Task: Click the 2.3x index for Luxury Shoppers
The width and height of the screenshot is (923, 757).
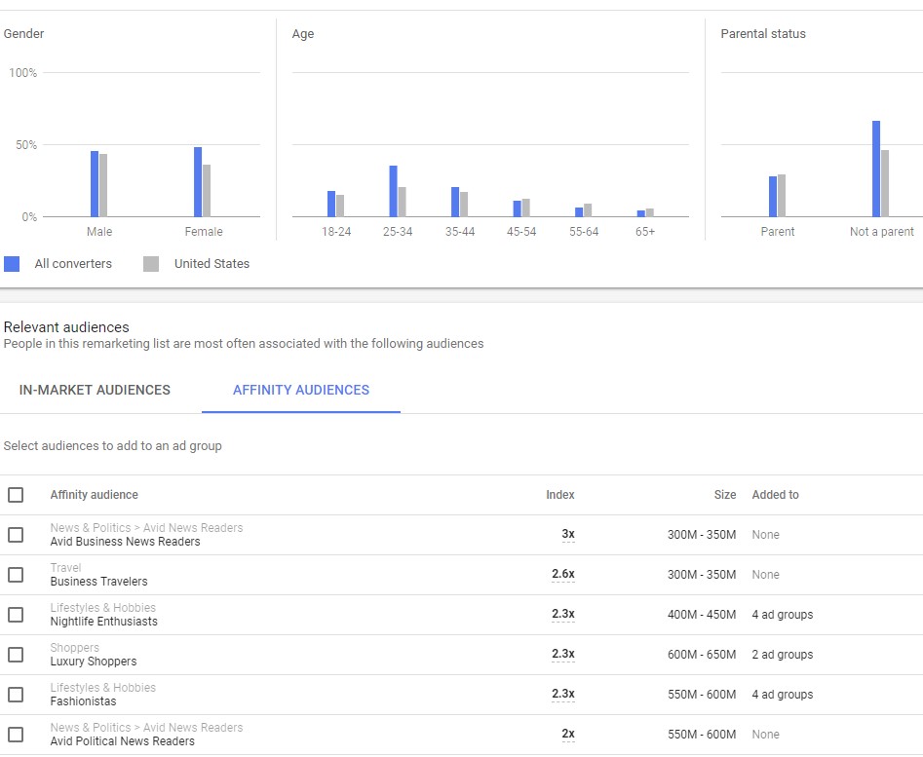Action: pyautogui.click(x=563, y=654)
